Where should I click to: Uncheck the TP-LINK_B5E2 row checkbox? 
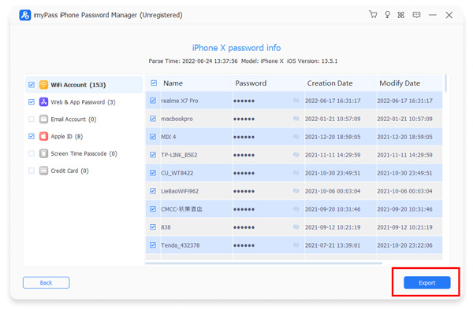click(x=153, y=155)
